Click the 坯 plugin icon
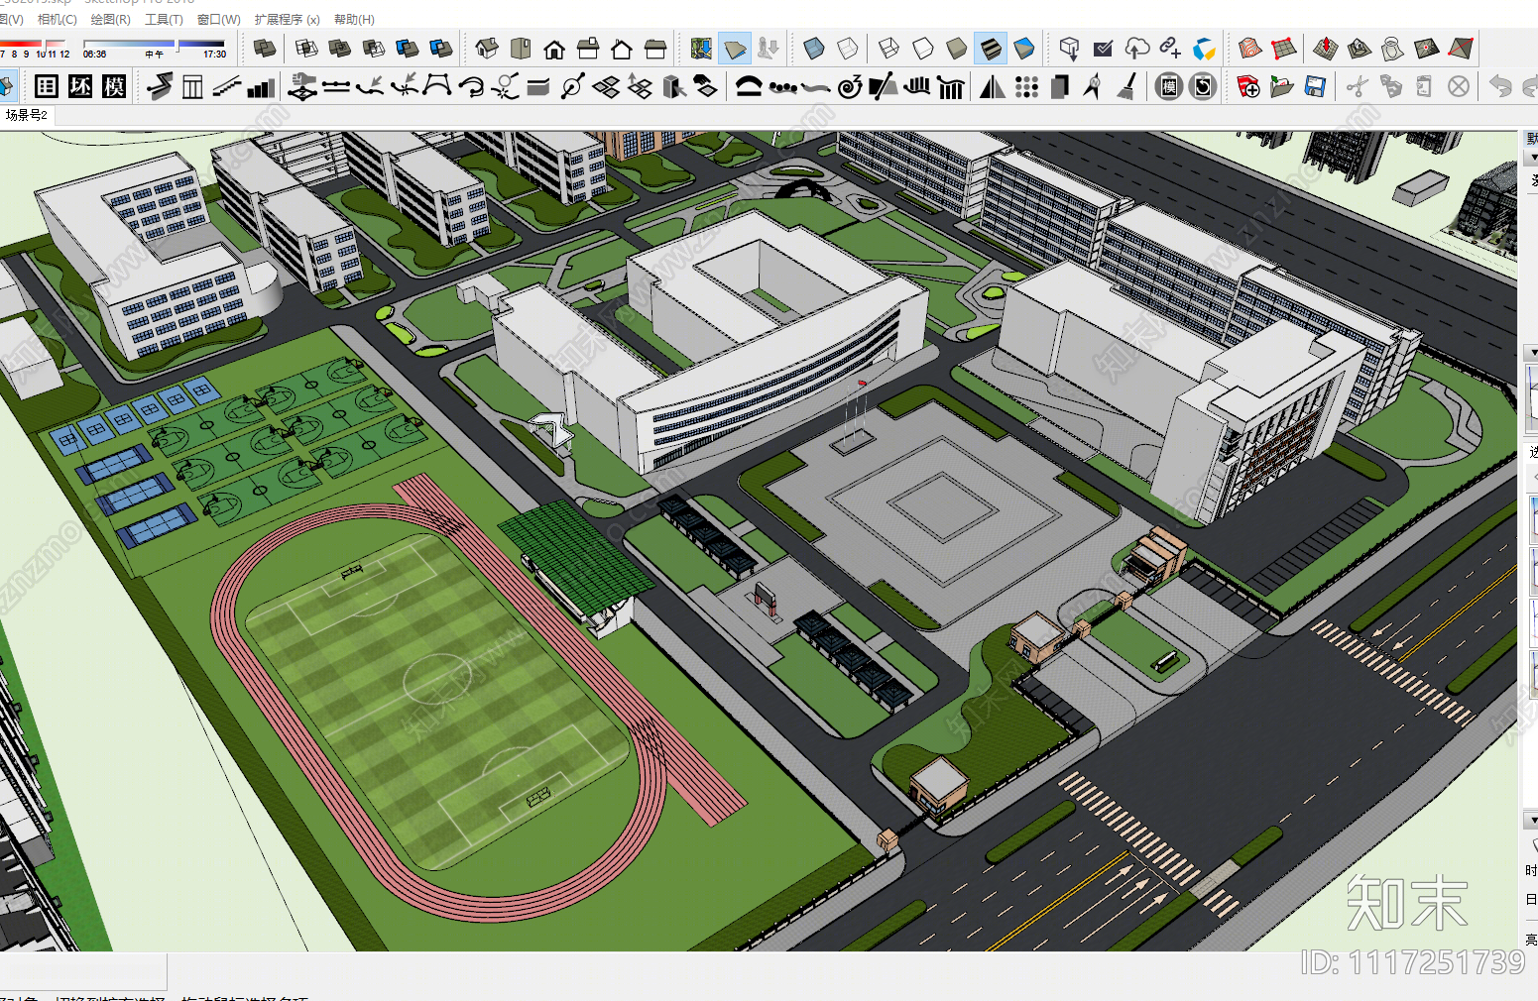 tap(80, 86)
